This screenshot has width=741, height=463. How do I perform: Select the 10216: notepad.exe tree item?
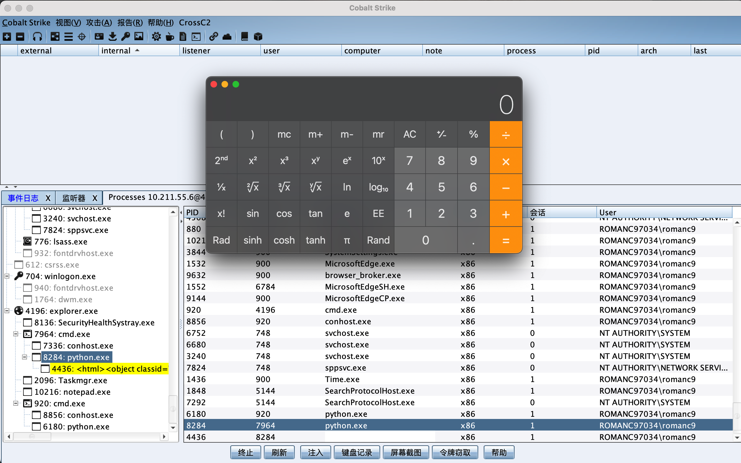(72, 392)
